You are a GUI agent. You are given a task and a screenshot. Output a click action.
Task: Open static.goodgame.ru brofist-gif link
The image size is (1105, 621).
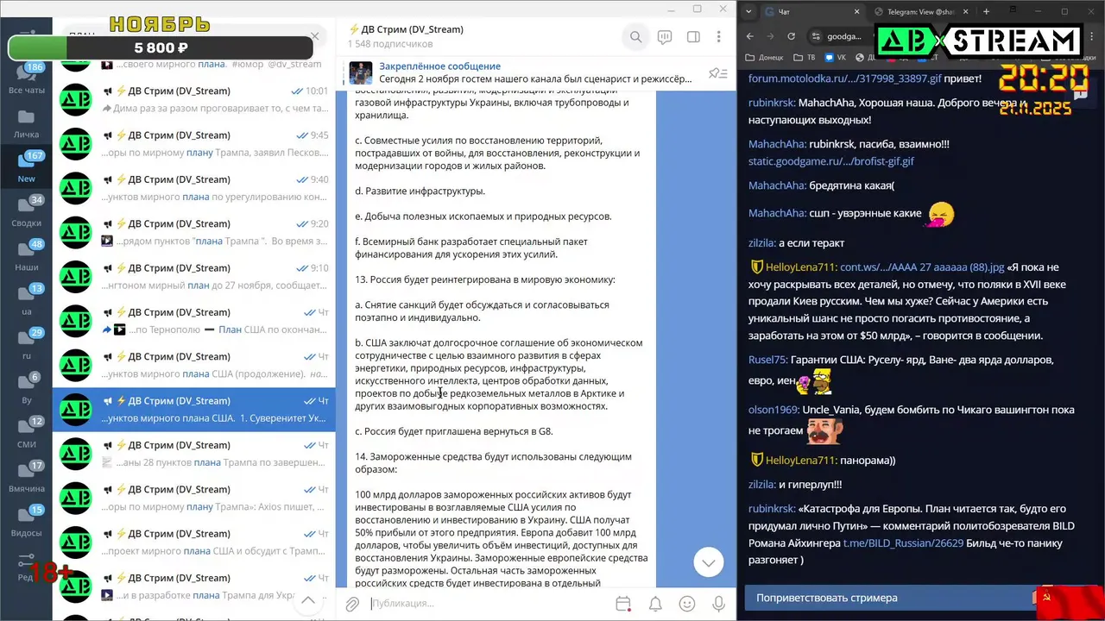click(x=831, y=161)
